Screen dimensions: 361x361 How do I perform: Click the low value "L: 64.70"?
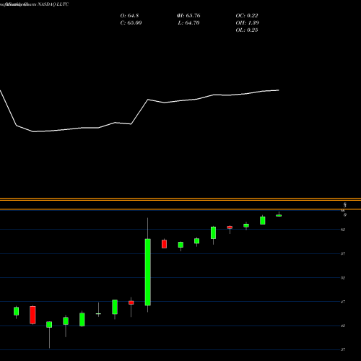[188, 23]
